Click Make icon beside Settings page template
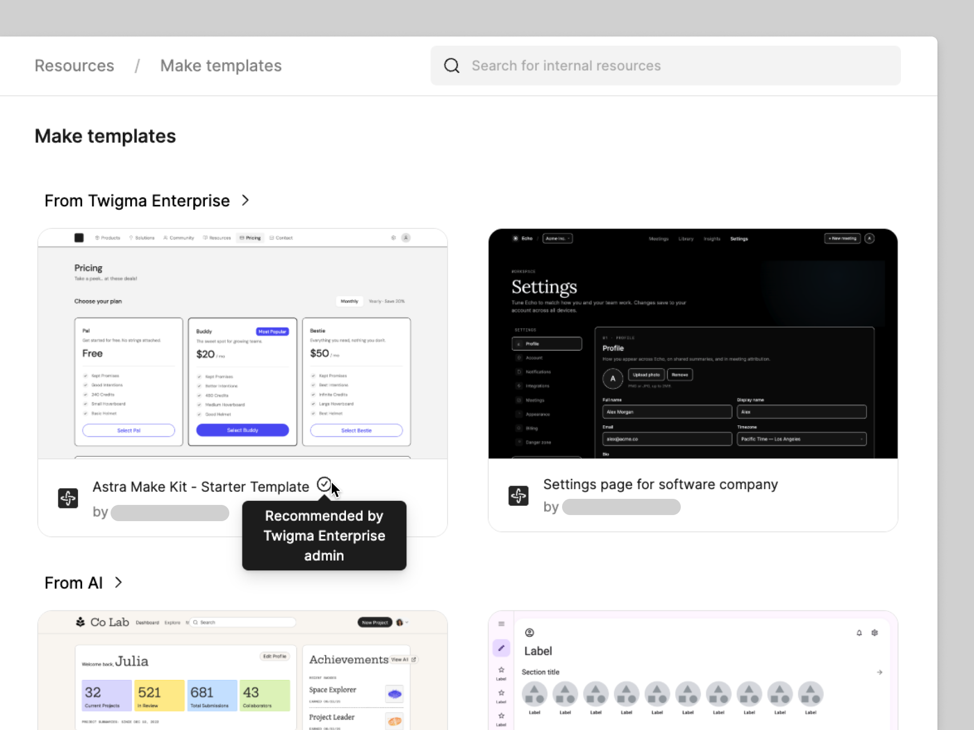974x730 pixels. (x=518, y=495)
